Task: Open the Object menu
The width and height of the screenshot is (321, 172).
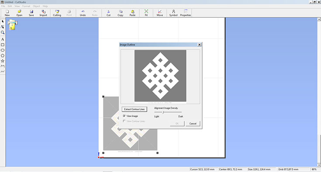Action: [x=36, y=6]
